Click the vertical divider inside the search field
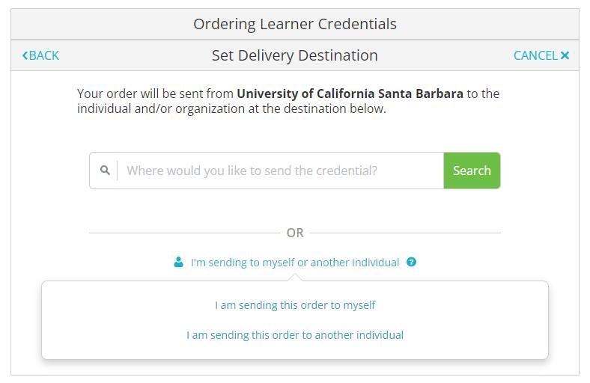 pyautogui.click(x=118, y=171)
